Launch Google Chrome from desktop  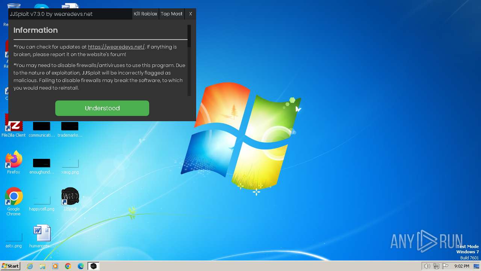coord(14,202)
